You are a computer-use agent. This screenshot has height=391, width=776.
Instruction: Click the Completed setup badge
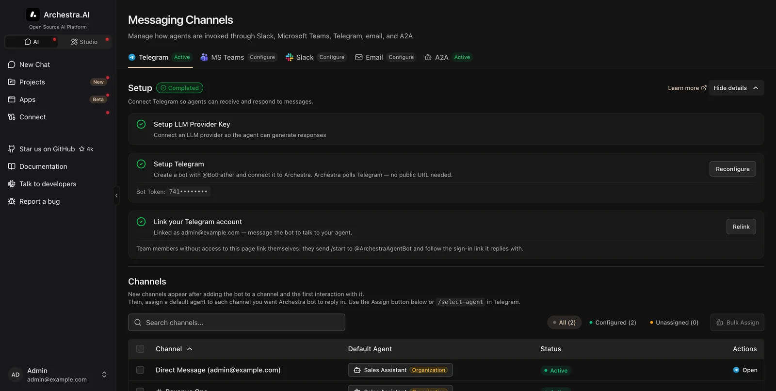(179, 88)
